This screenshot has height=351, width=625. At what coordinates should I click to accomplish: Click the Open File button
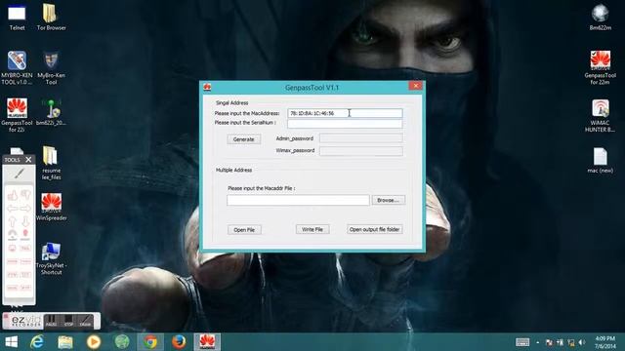(x=244, y=230)
